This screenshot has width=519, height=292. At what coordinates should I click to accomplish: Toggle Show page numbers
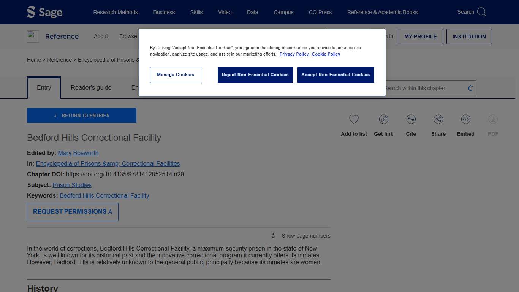(305, 236)
